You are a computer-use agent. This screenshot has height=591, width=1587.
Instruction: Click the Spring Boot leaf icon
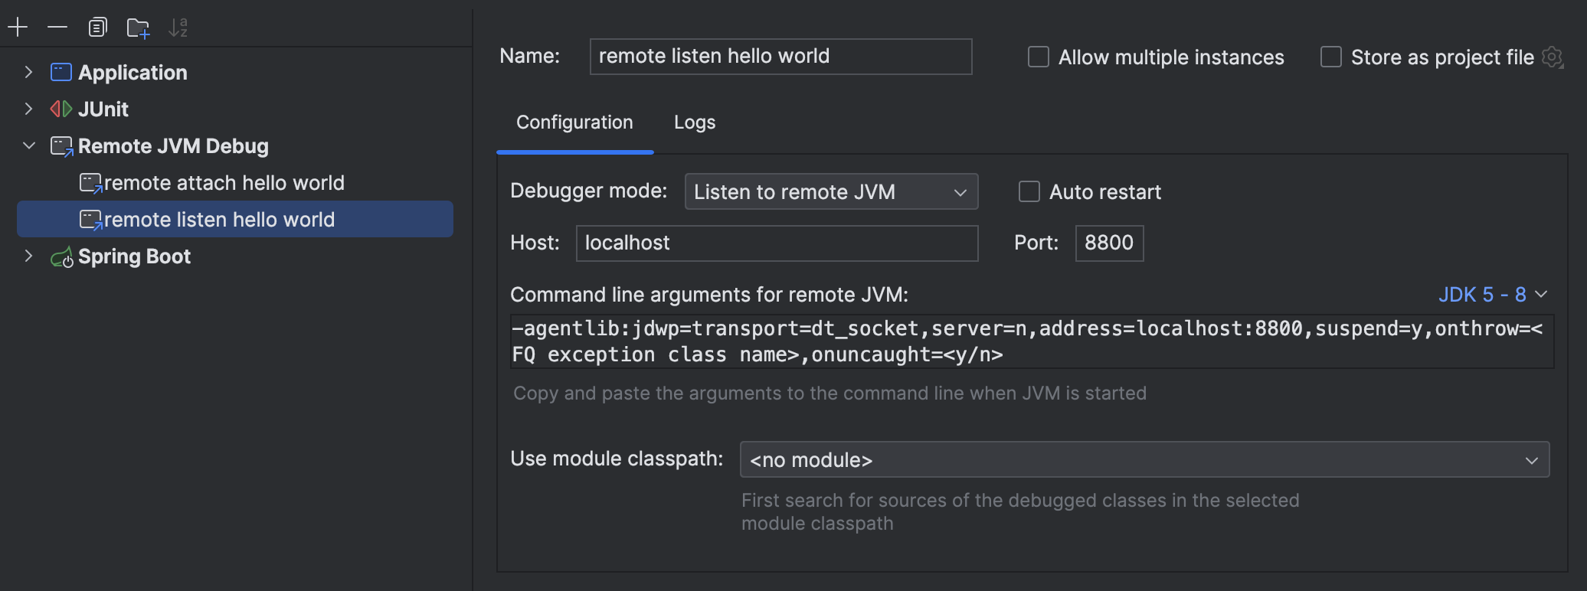click(x=61, y=257)
